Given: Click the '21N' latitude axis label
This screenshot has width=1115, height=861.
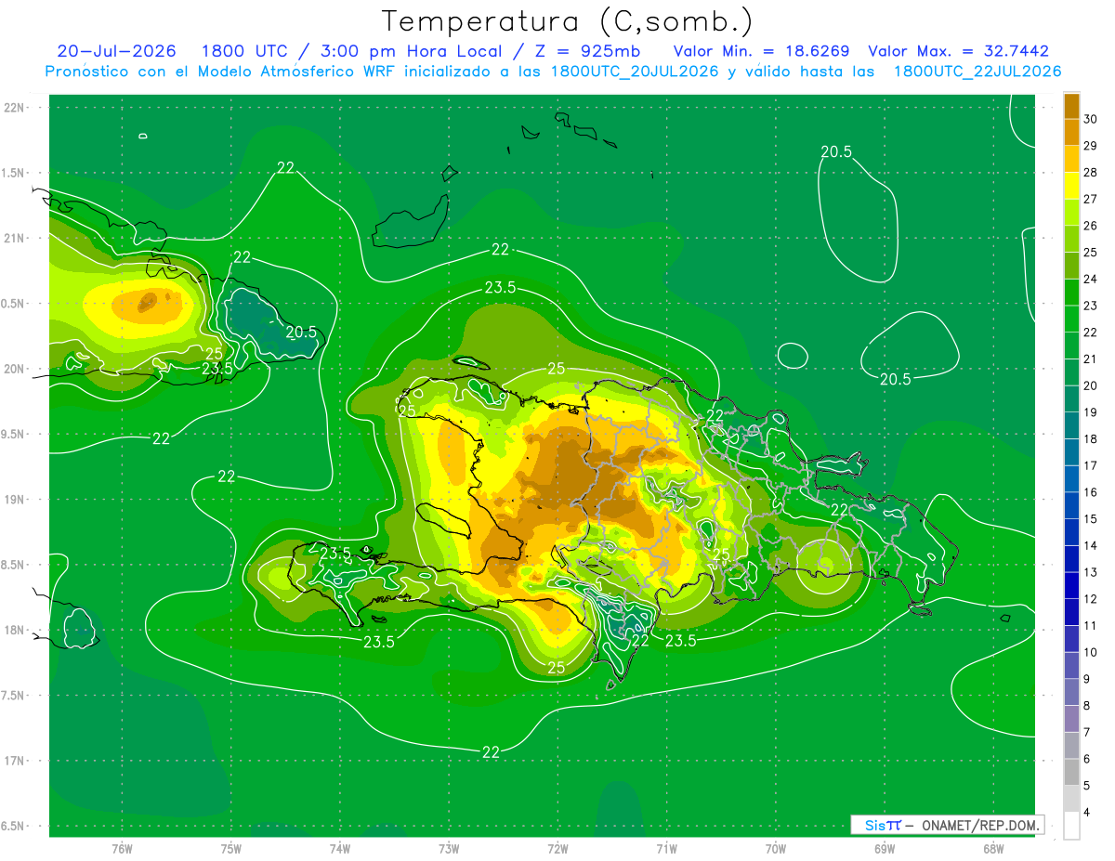Looking at the screenshot, I should click(x=15, y=238).
